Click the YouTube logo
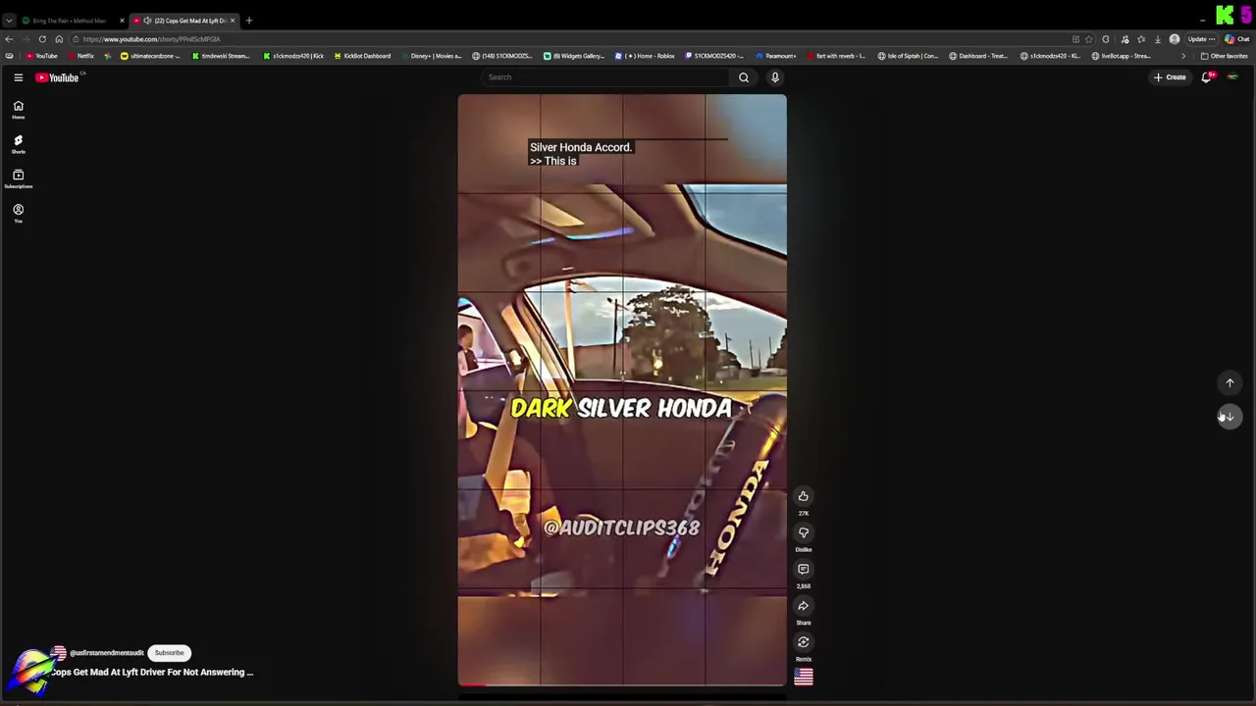 (58, 77)
